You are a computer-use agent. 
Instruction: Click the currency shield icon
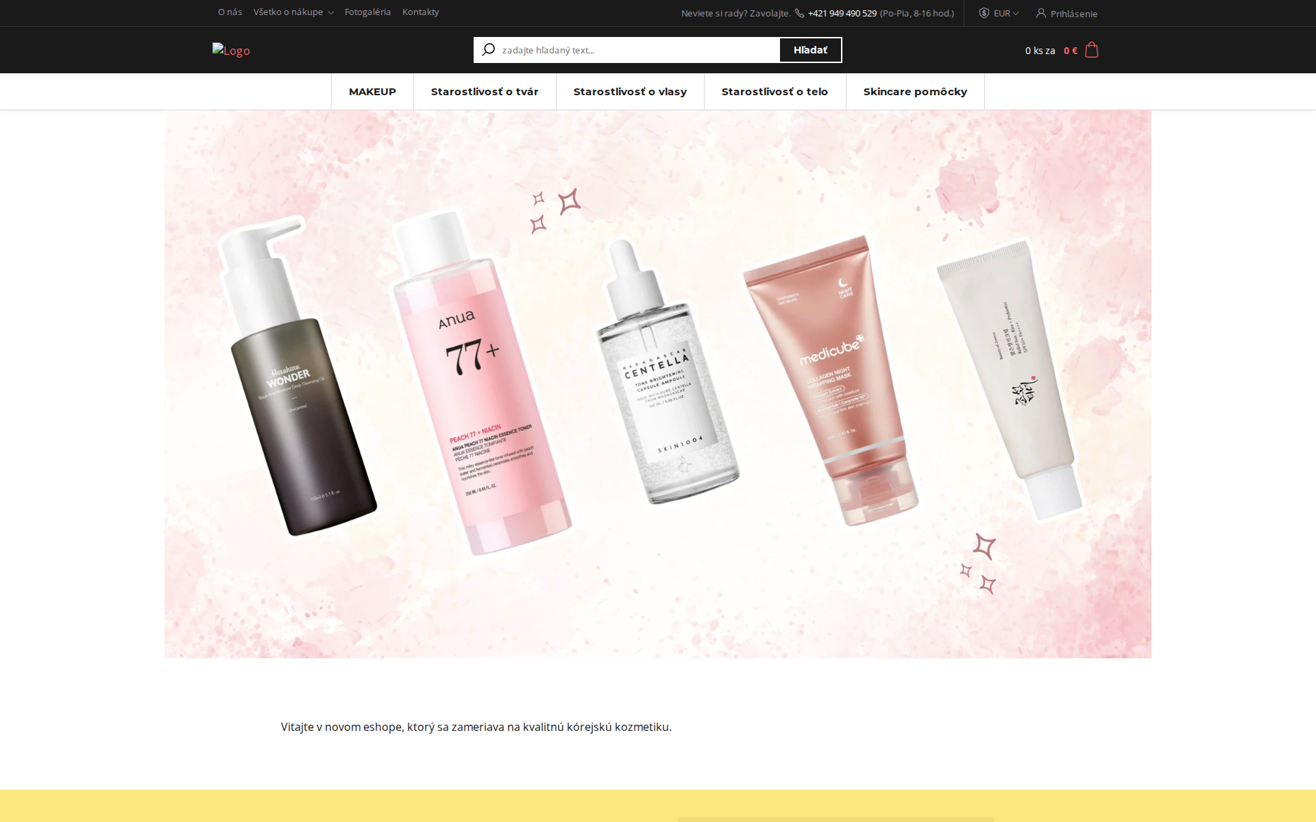984,13
